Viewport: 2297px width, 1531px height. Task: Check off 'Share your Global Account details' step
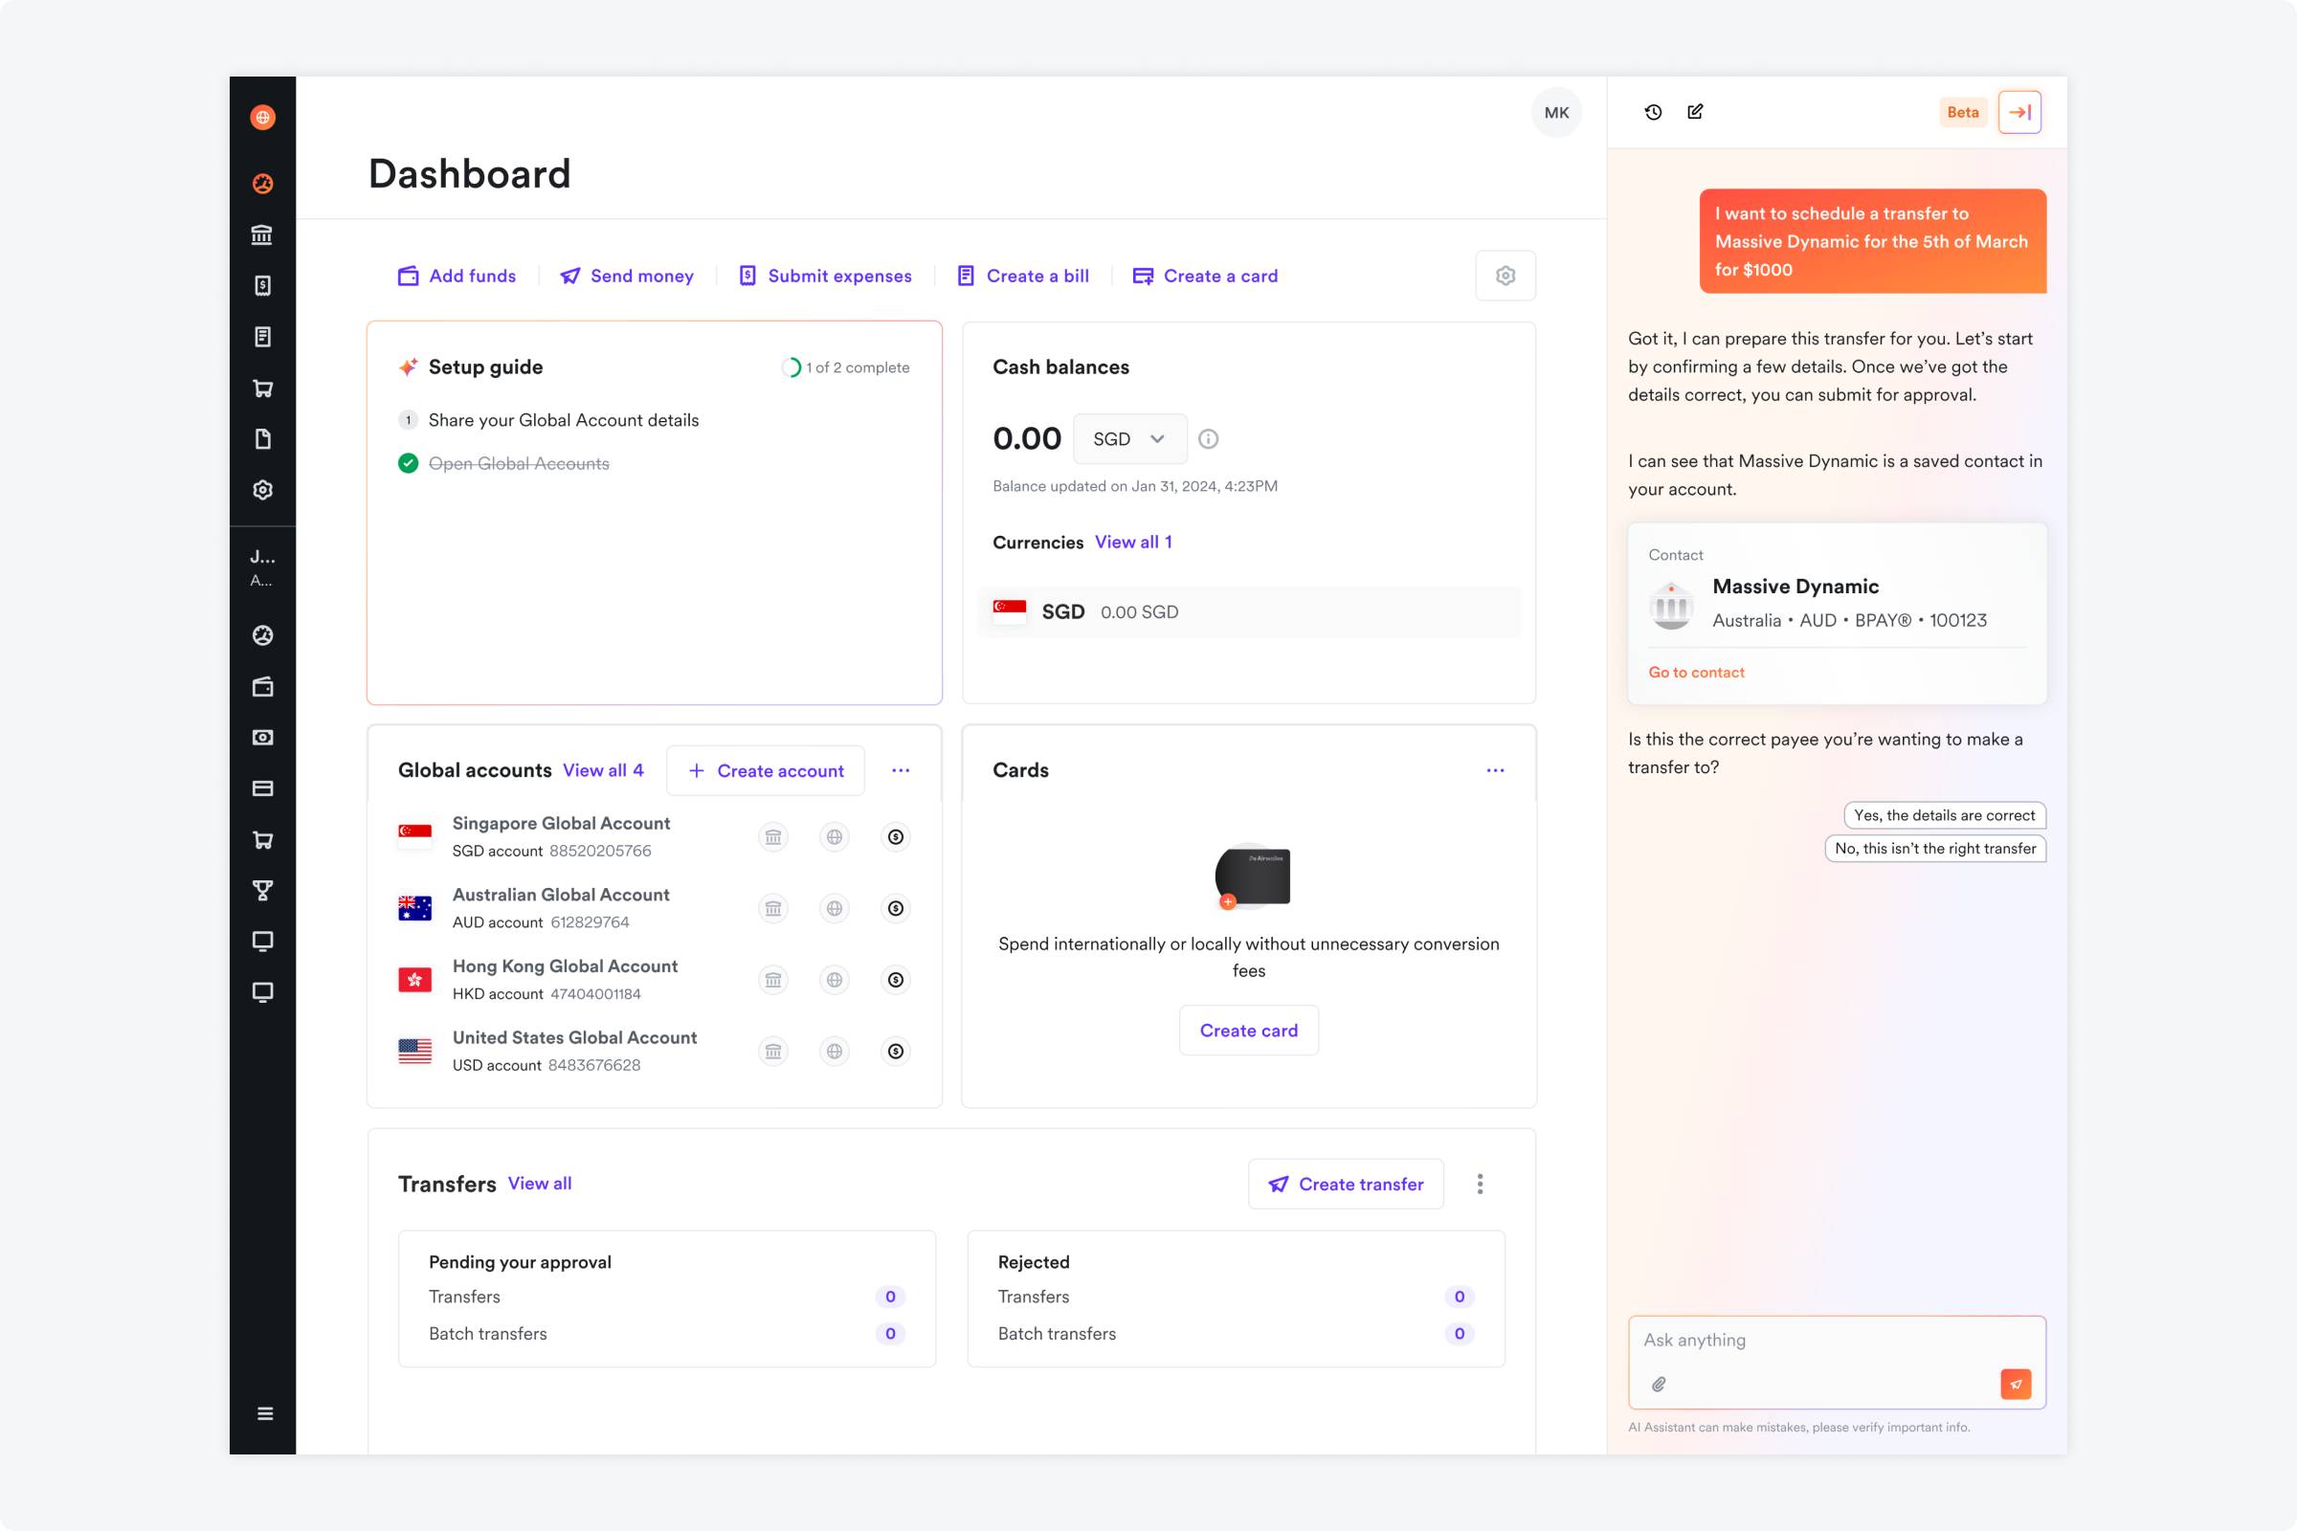tap(408, 420)
